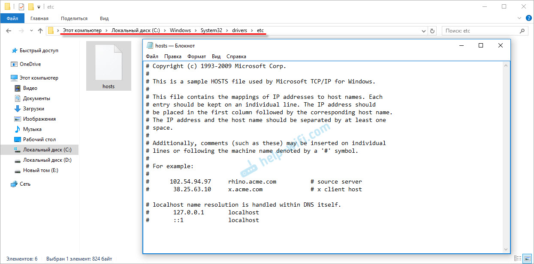Open recent locations dropdown arrow
Screen dimensions: 534x264
pos(31,31)
